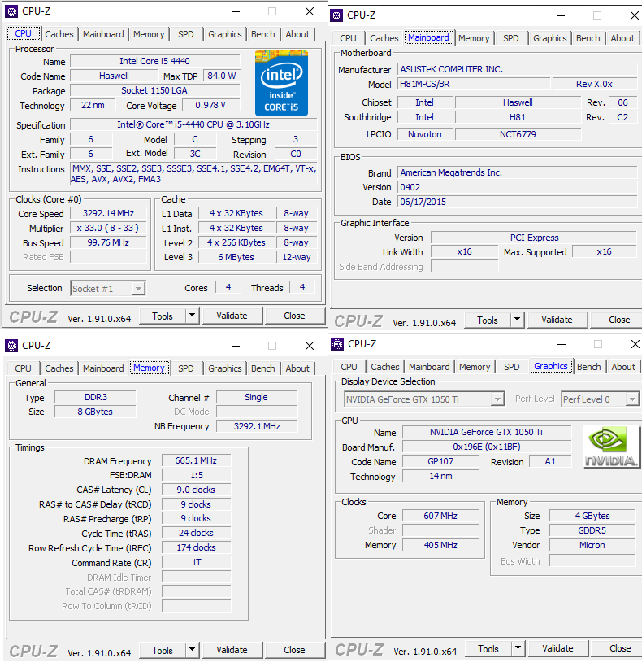
Task: Open Tools dropdown arrow in CPU window
Action: (x=192, y=316)
